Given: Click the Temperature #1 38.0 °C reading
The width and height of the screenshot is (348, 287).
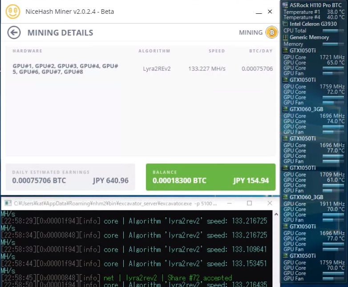Looking at the screenshot, I should [314, 12].
